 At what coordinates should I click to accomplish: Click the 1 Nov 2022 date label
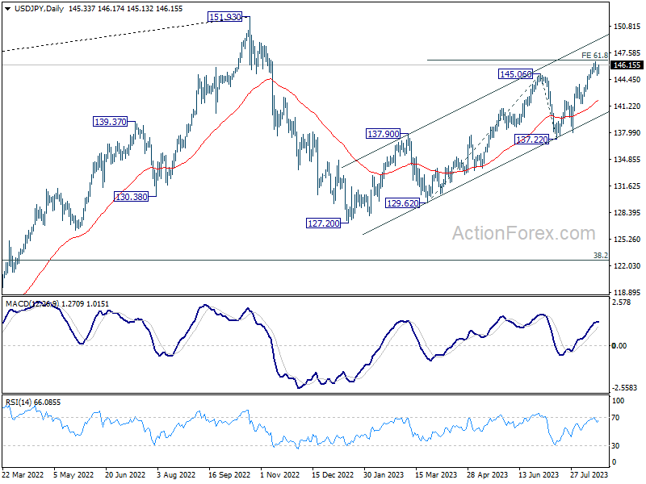point(280,474)
